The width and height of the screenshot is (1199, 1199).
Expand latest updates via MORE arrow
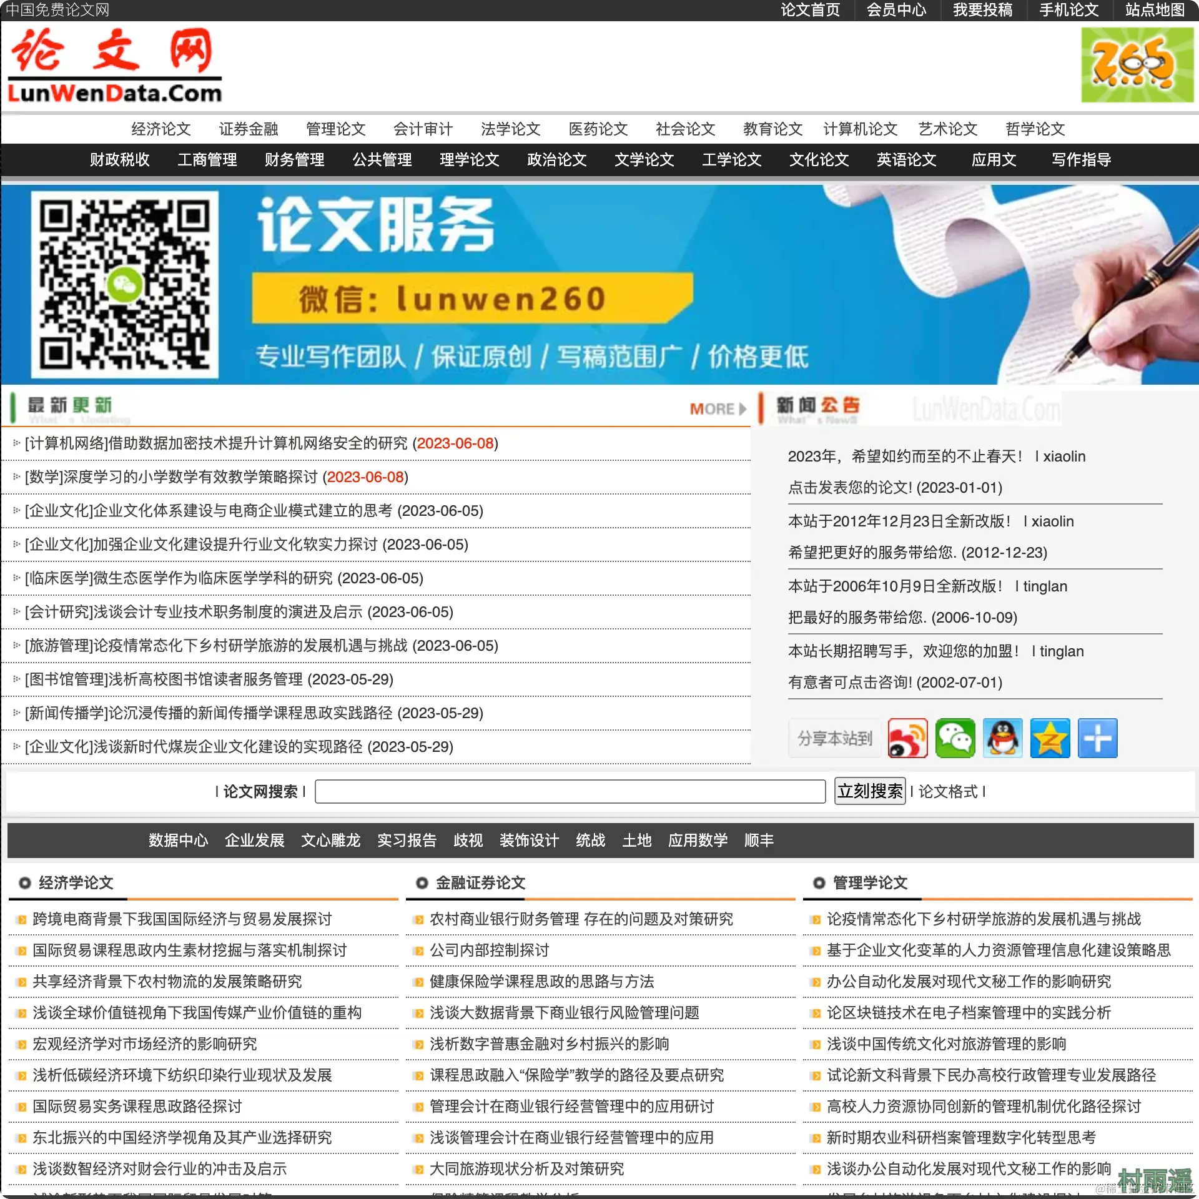(718, 409)
